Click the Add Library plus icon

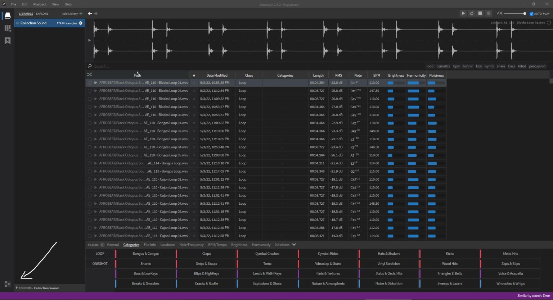point(81,14)
